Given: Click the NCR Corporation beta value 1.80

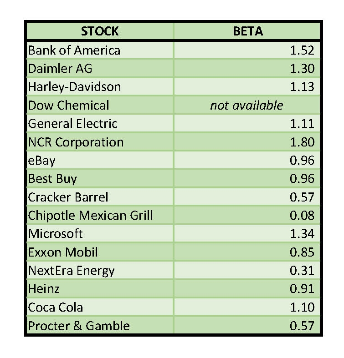Looking at the screenshot, I should click(302, 142).
